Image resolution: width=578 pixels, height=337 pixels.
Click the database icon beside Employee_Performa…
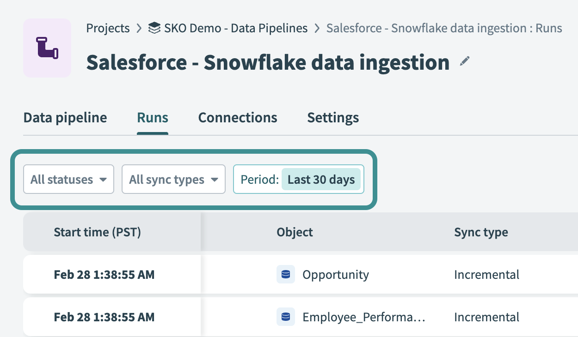point(286,317)
